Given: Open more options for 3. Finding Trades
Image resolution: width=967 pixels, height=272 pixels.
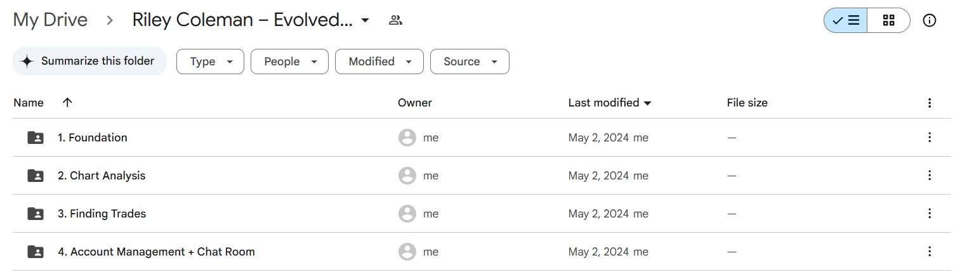Looking at the screenshot, I should click(930, 214).
